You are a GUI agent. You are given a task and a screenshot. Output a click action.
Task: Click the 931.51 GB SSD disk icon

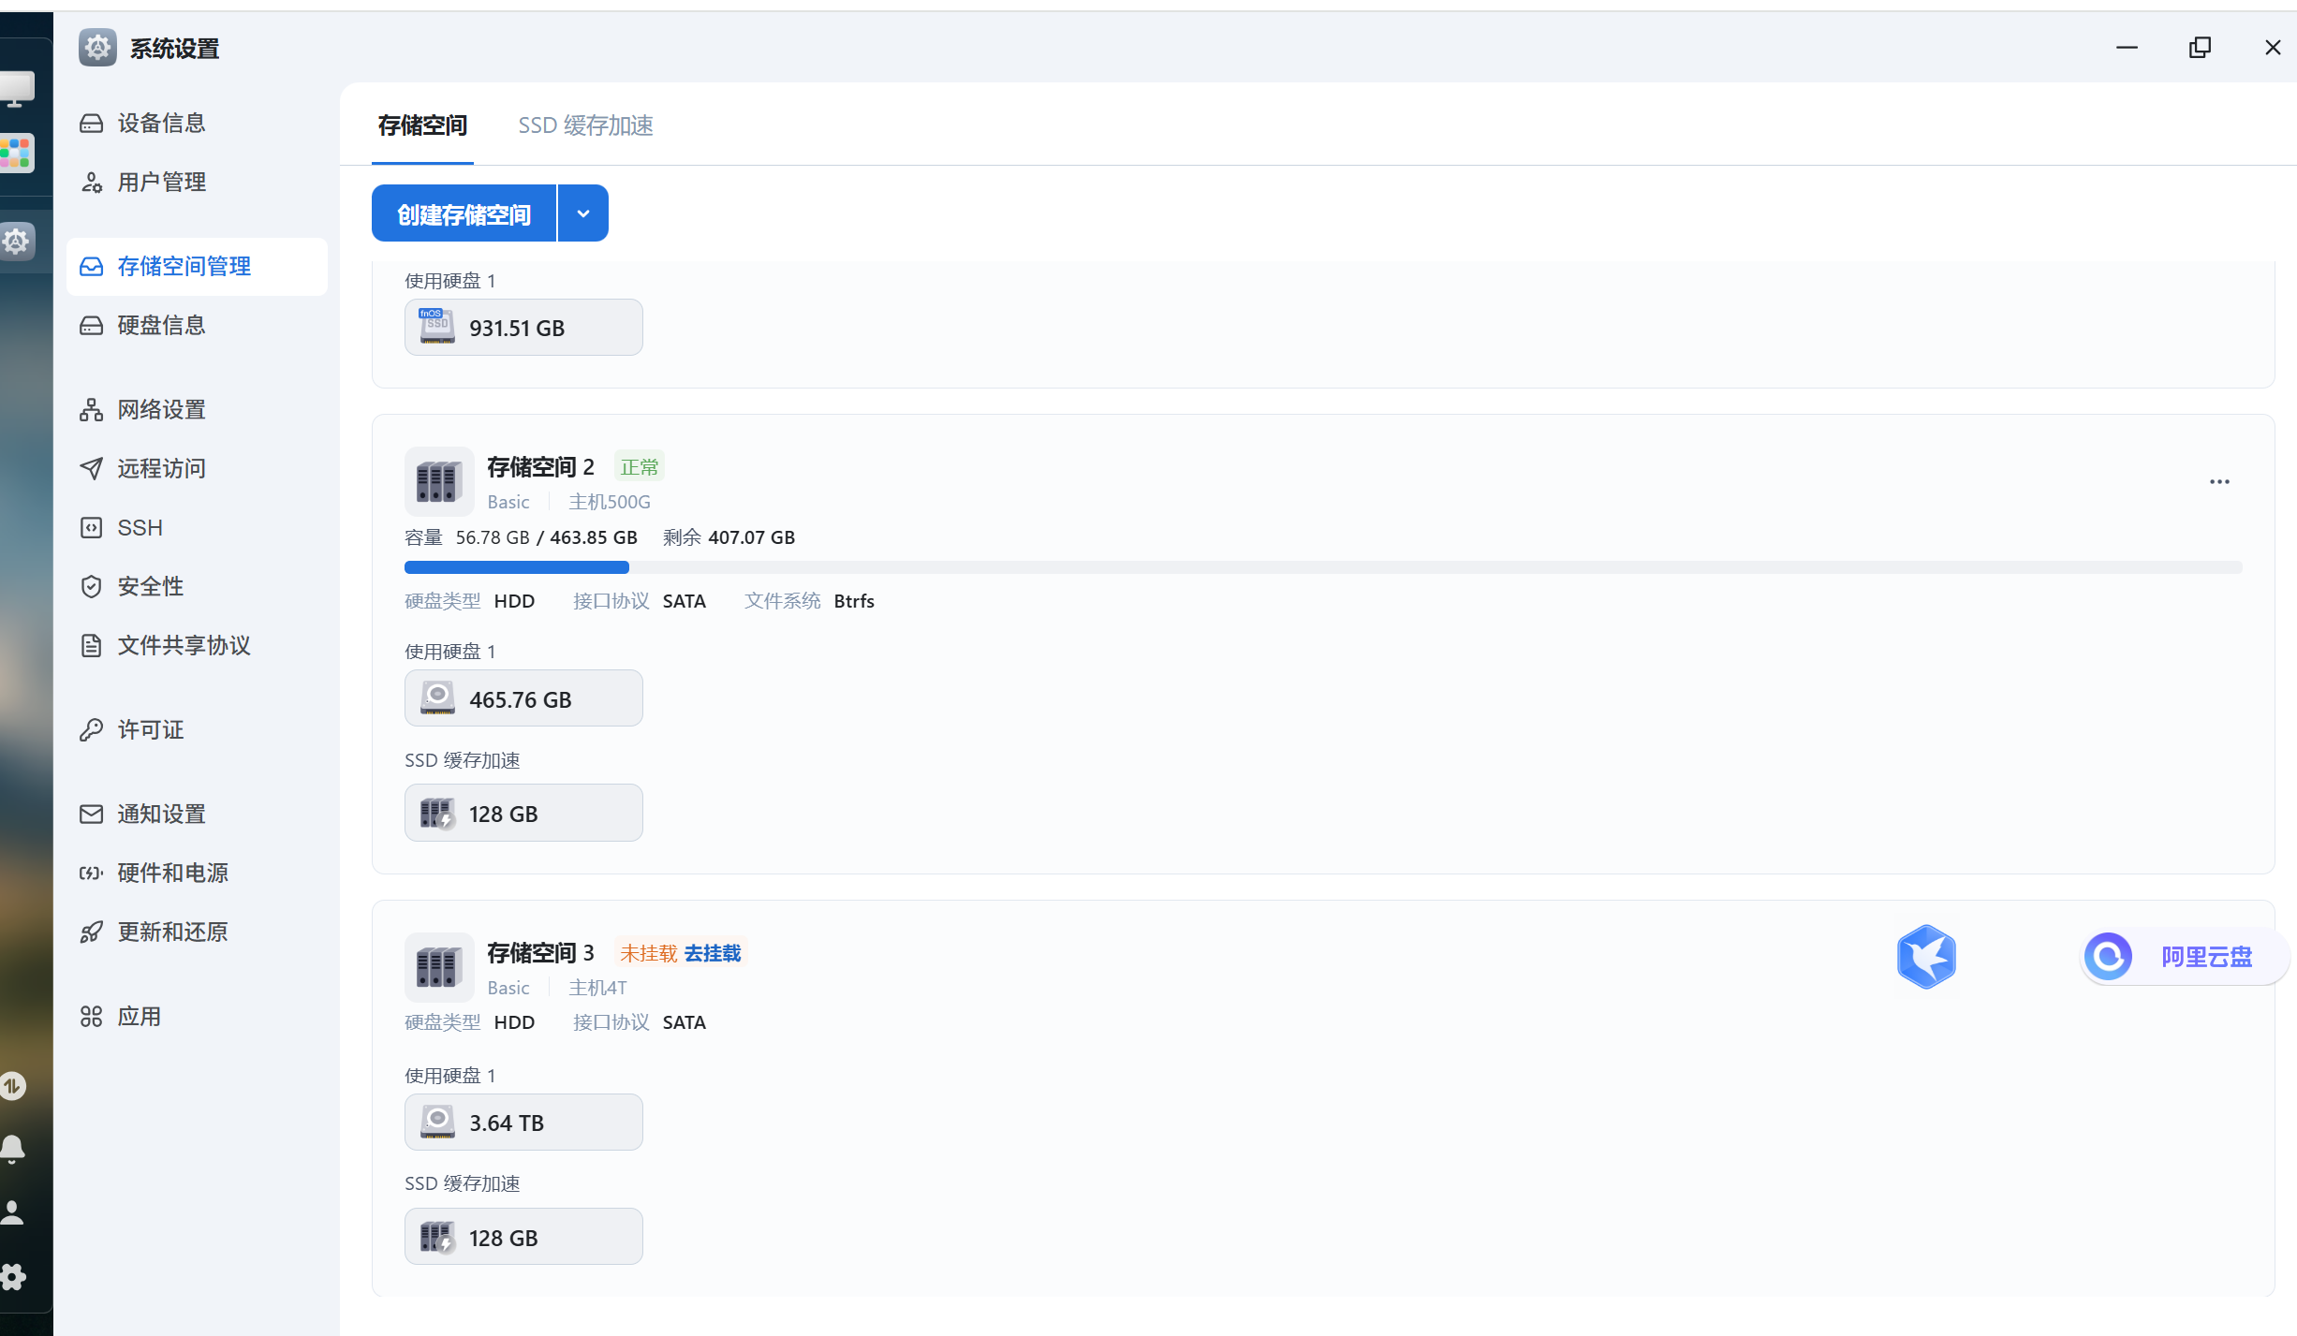pyautogui.click(x=437, y=327)
